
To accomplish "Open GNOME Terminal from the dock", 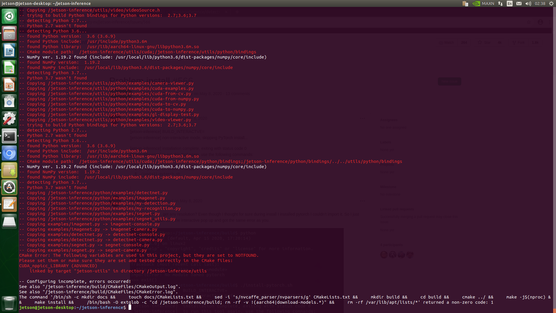I will pyautogui.click(x=9, y=136).
